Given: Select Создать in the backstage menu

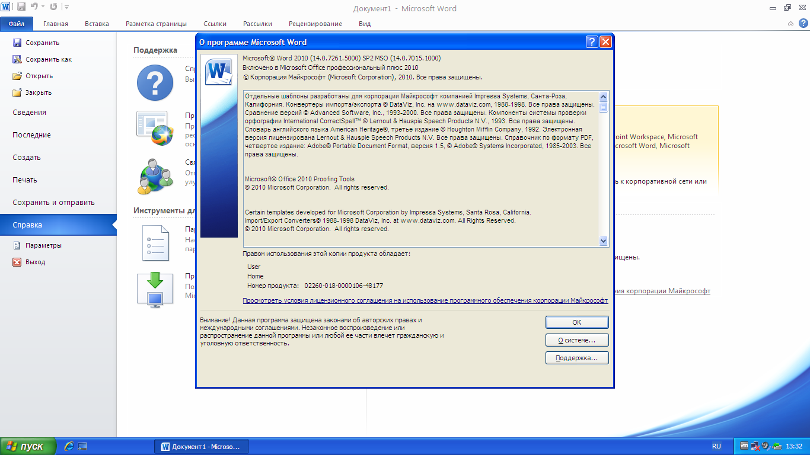Looking at the screenshot, I should (58, 158).
